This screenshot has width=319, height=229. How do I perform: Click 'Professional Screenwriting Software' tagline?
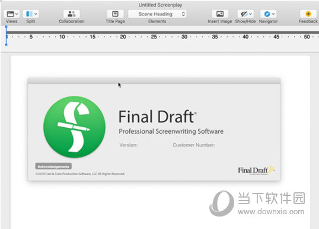171,131
